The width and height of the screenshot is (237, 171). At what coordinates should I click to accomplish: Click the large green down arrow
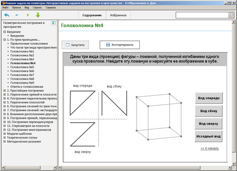pos(38,15)
